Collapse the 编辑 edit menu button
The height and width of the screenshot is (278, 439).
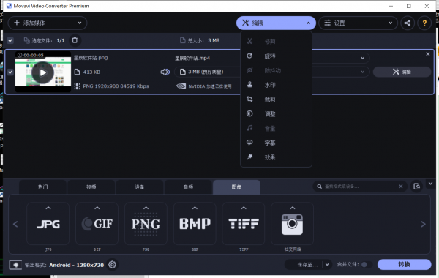tap(276, 23)
